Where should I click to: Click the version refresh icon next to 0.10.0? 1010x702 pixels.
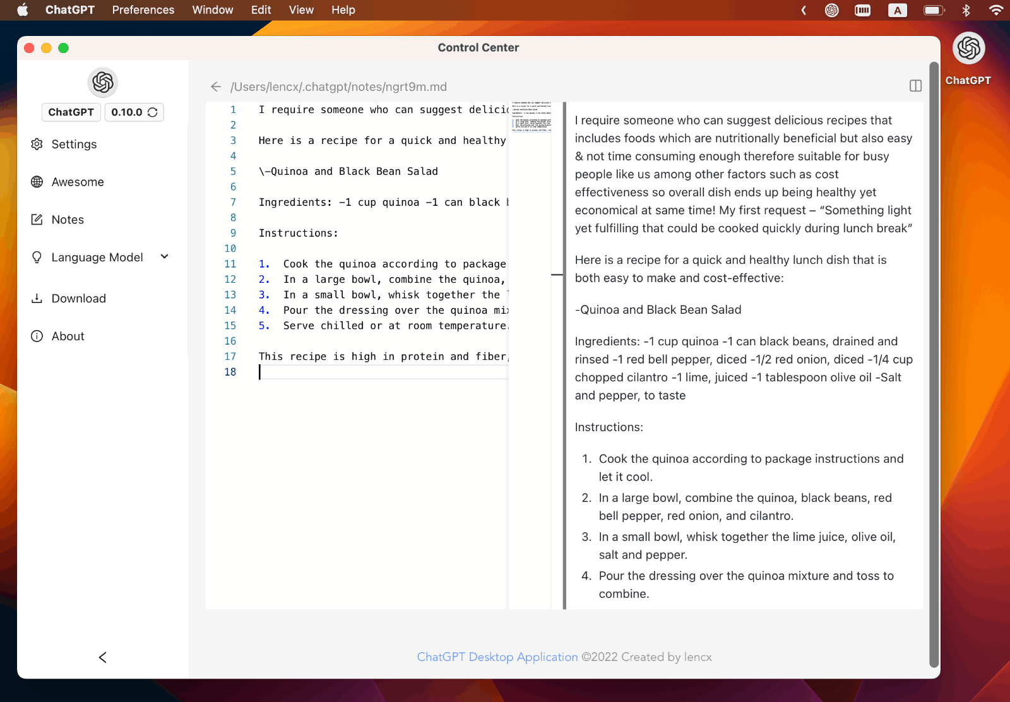pyautogui.click(x=153, y=112)
